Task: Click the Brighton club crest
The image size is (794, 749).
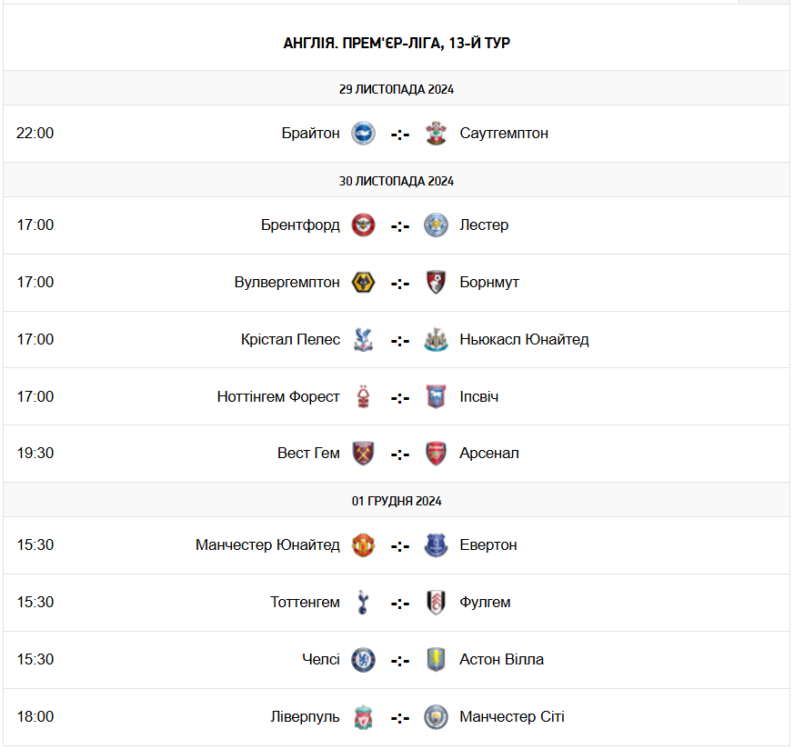Action: coord(363,134)
